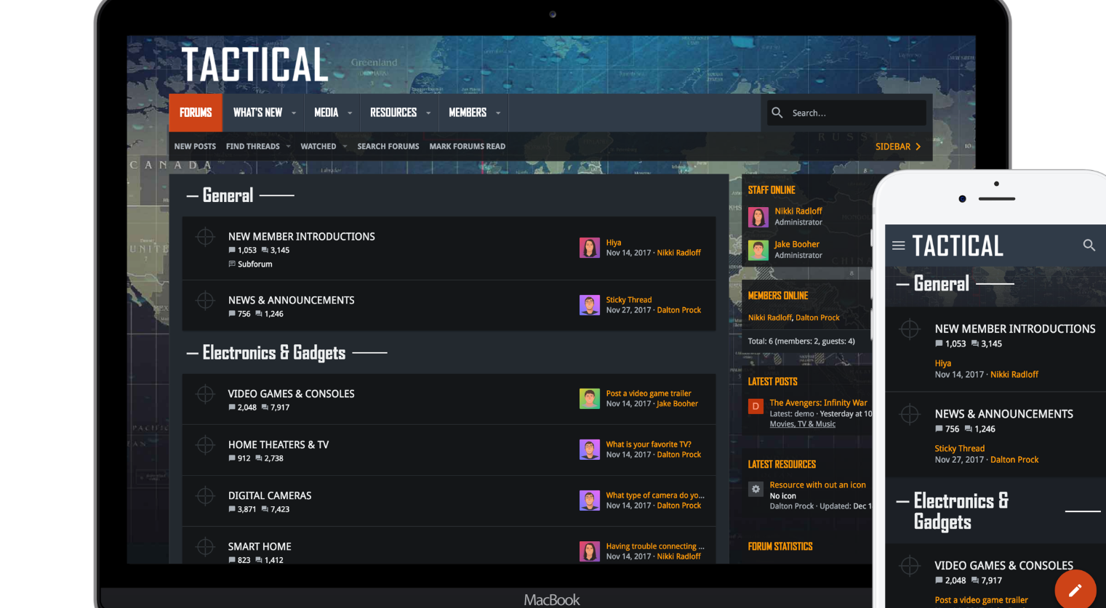Click Mark Forums Read
Screen dimensions: 1106x608
point(468,147)
